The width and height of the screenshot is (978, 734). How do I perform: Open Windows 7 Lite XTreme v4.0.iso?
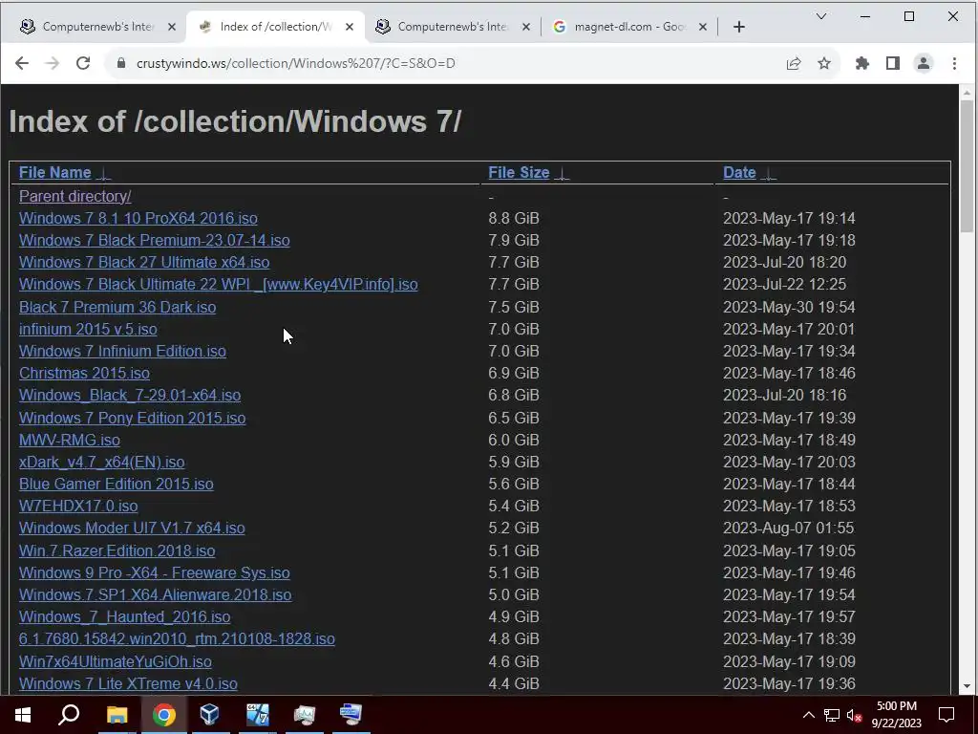[128, 683]
